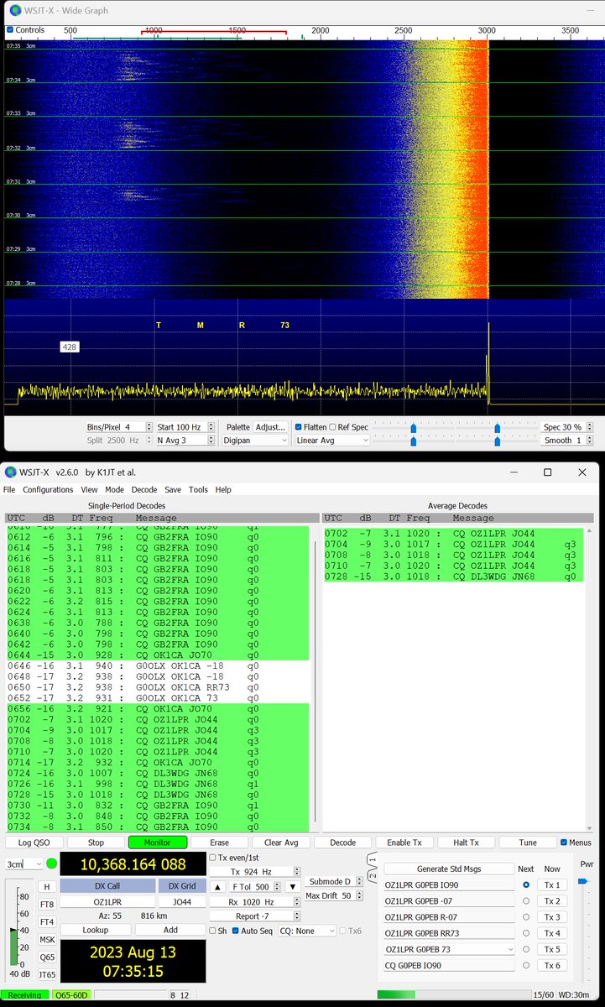Open the CQ: None dropdown
605x1007 pixels.
(306, 931)
